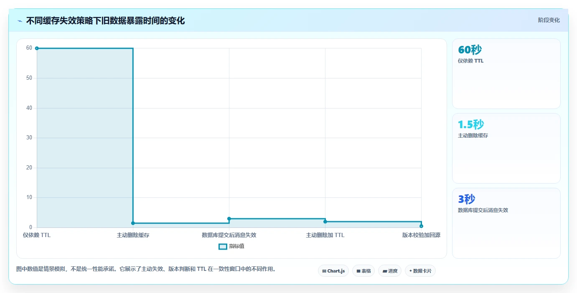Click the data point for 主动删除缓存
The image size is (577, 293).
(133, 223)
